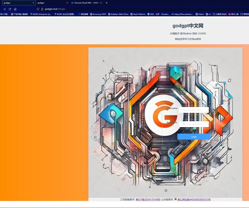Open the files.axshare bookmark

point(182,14)
